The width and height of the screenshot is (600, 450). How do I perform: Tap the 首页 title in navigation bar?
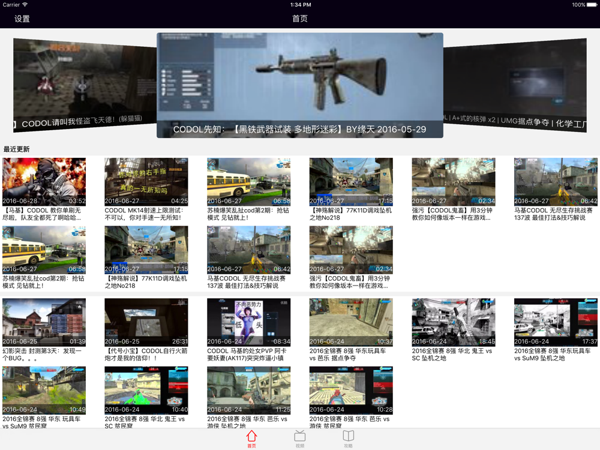pos(299,19)
